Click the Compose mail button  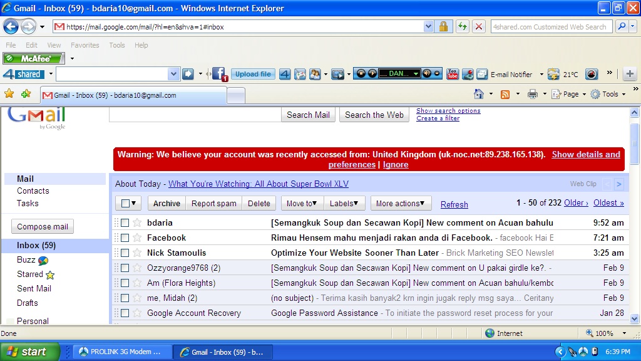coord(43,226)
